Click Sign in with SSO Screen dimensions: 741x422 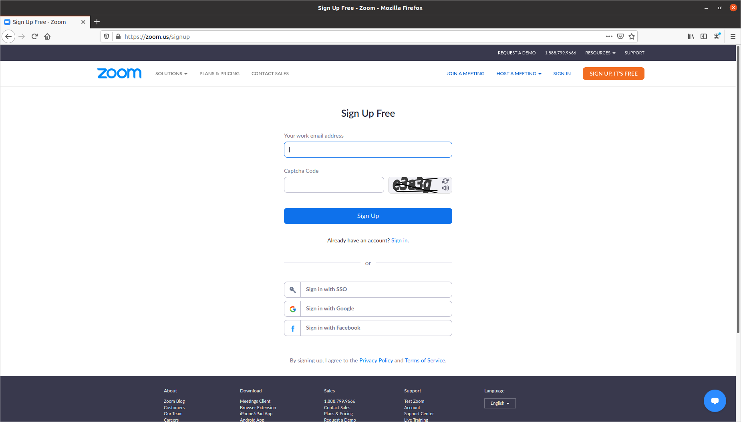[368, 290]
